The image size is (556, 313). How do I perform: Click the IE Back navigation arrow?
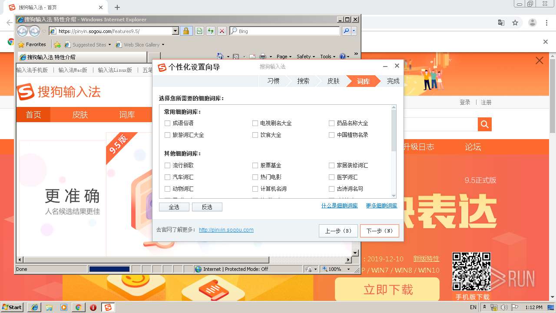point(22,31)
